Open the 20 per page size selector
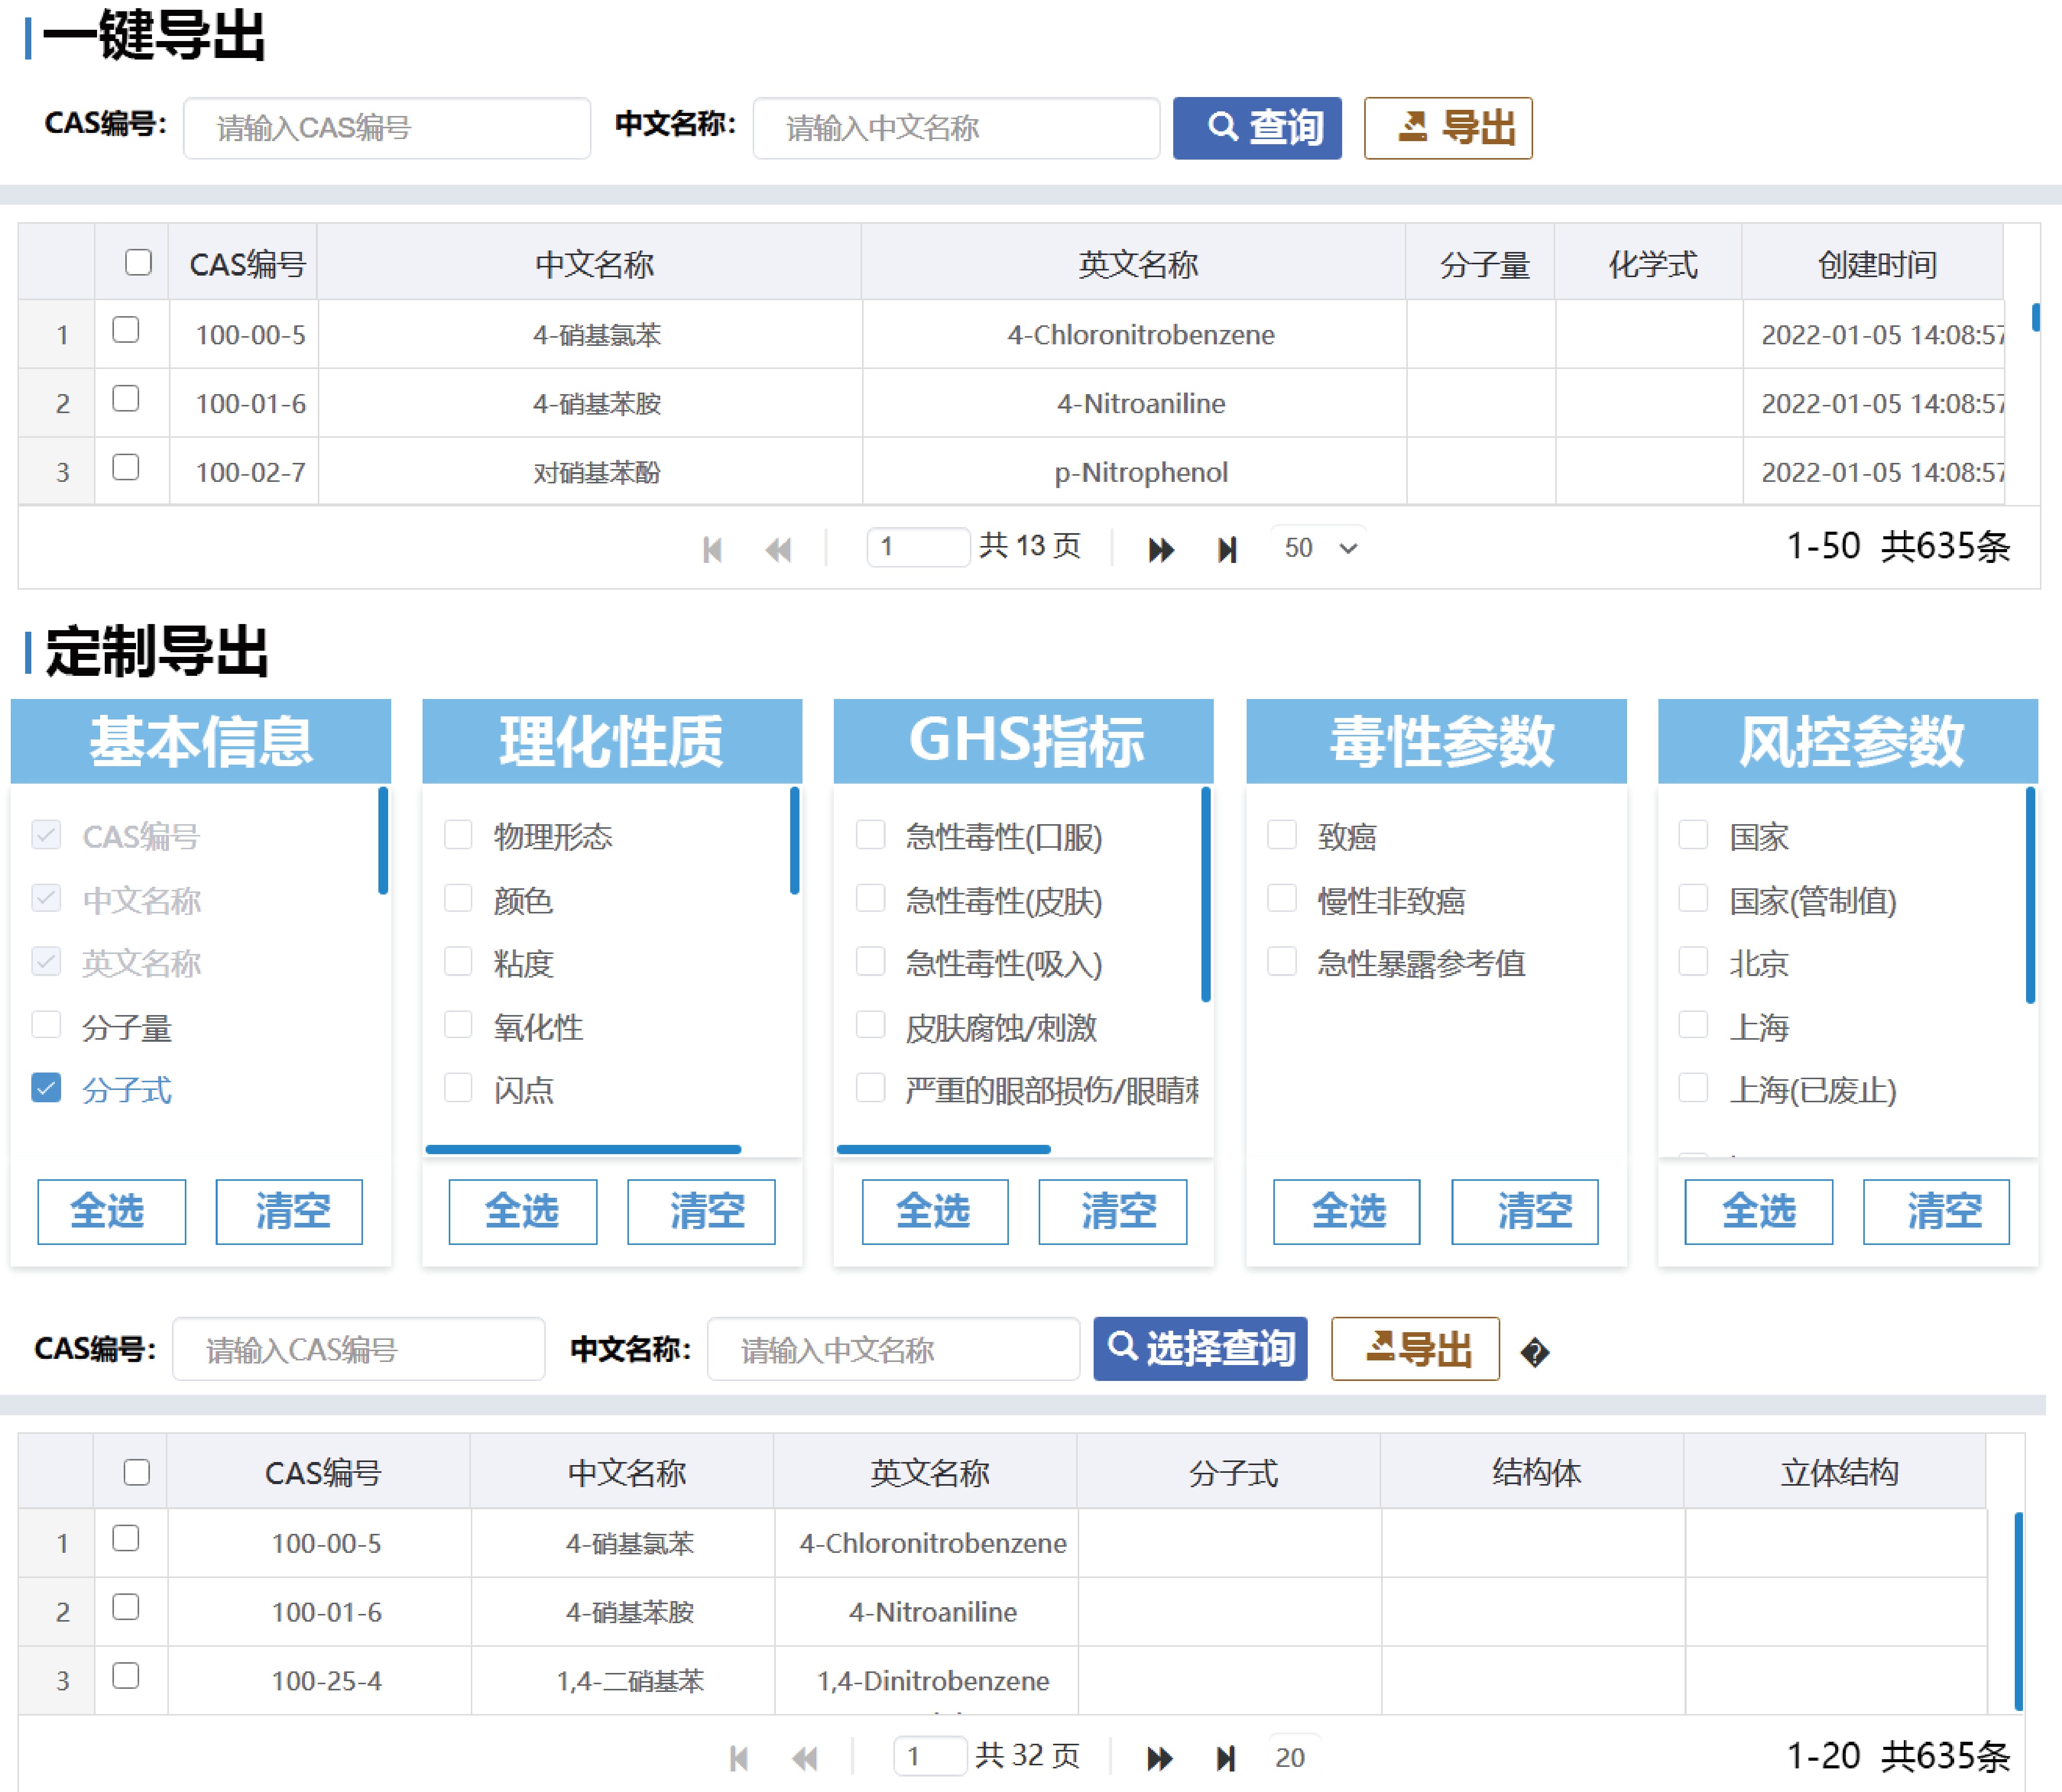The height and width of the screenshot is (1792, 2062). click(x=1293, y=1757)
